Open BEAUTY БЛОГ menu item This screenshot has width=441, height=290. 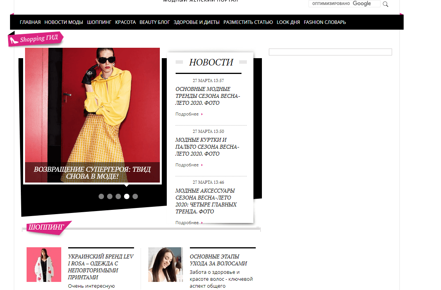tap(155, 22)
